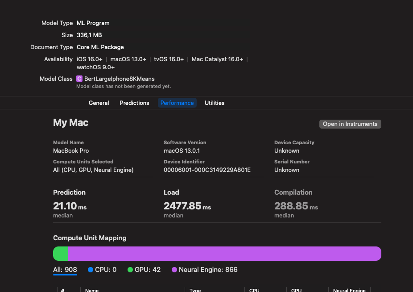Click the purple Model Class C icon

79,79
